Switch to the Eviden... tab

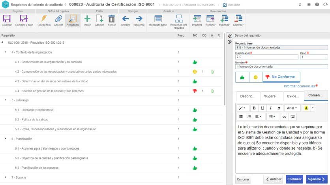click(x=293, y=96)
